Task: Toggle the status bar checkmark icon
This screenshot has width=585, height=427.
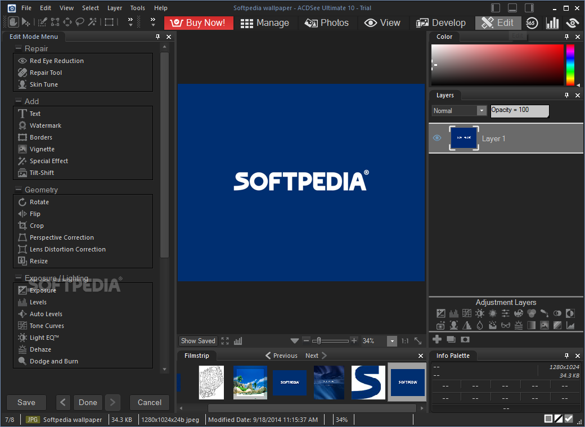Action: tap(569, 419)
